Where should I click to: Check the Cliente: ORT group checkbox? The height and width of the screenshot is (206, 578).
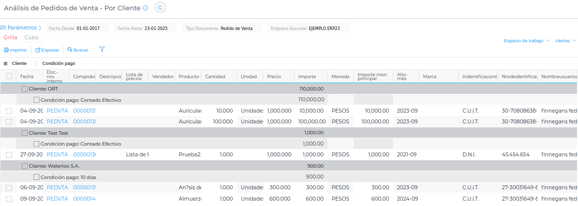point(25,89)
